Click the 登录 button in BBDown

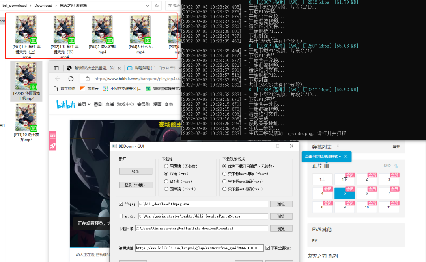click(136, 172)
